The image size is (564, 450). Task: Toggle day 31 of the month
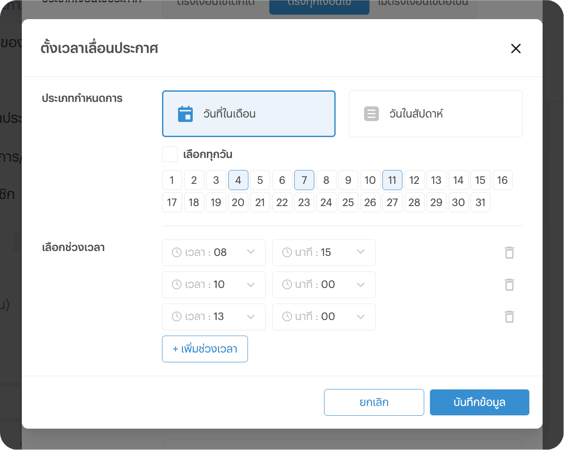481,203
